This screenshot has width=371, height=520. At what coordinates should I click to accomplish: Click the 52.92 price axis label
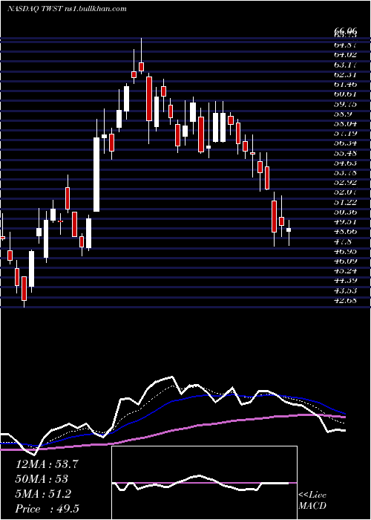point(346,183)
